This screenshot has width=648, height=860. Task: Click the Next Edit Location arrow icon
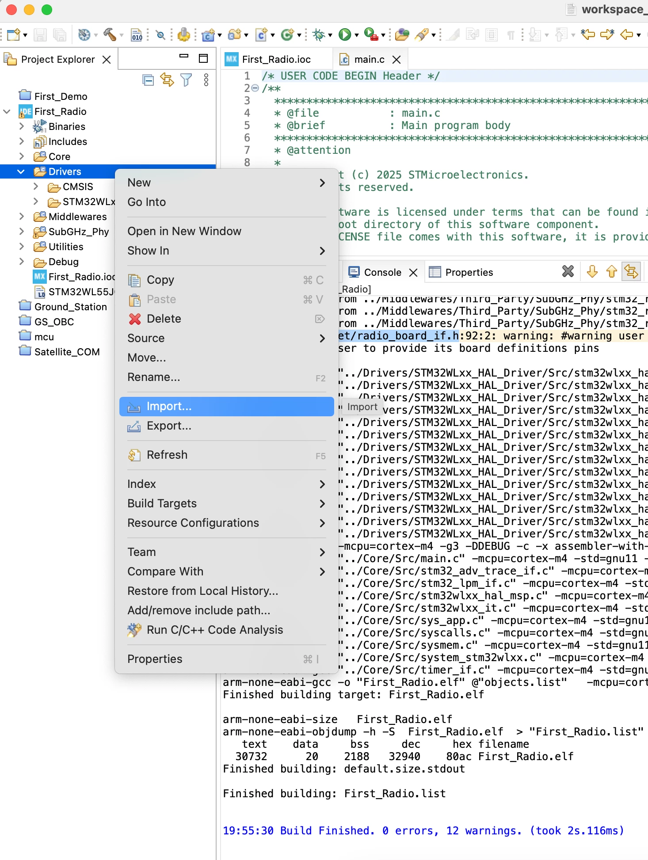tap(607, 34)
